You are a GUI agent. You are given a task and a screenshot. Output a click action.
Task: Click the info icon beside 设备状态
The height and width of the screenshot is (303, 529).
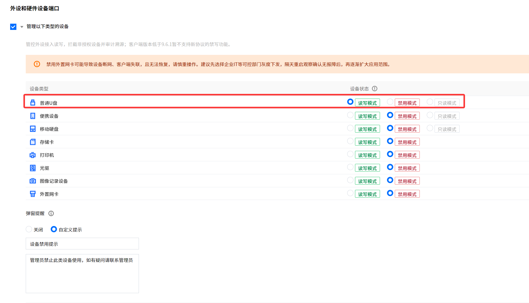[x=375, y=89]
